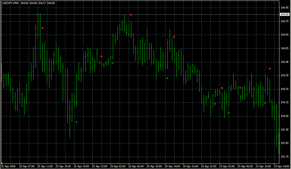Image resolution: width=291 pixels, height=169 pixels.
Task: Select the 28 Apr 06:00 time label
Action: tap(136, 166)
